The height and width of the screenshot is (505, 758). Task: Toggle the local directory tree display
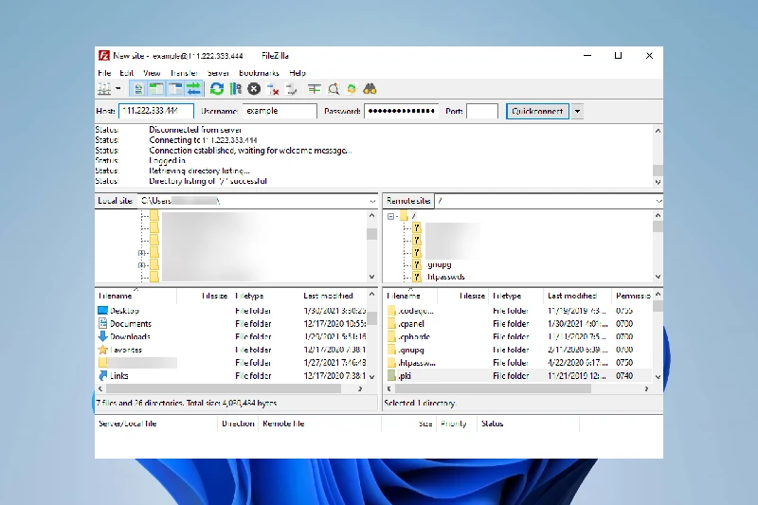pyautogui.click(x=157, y=89)
